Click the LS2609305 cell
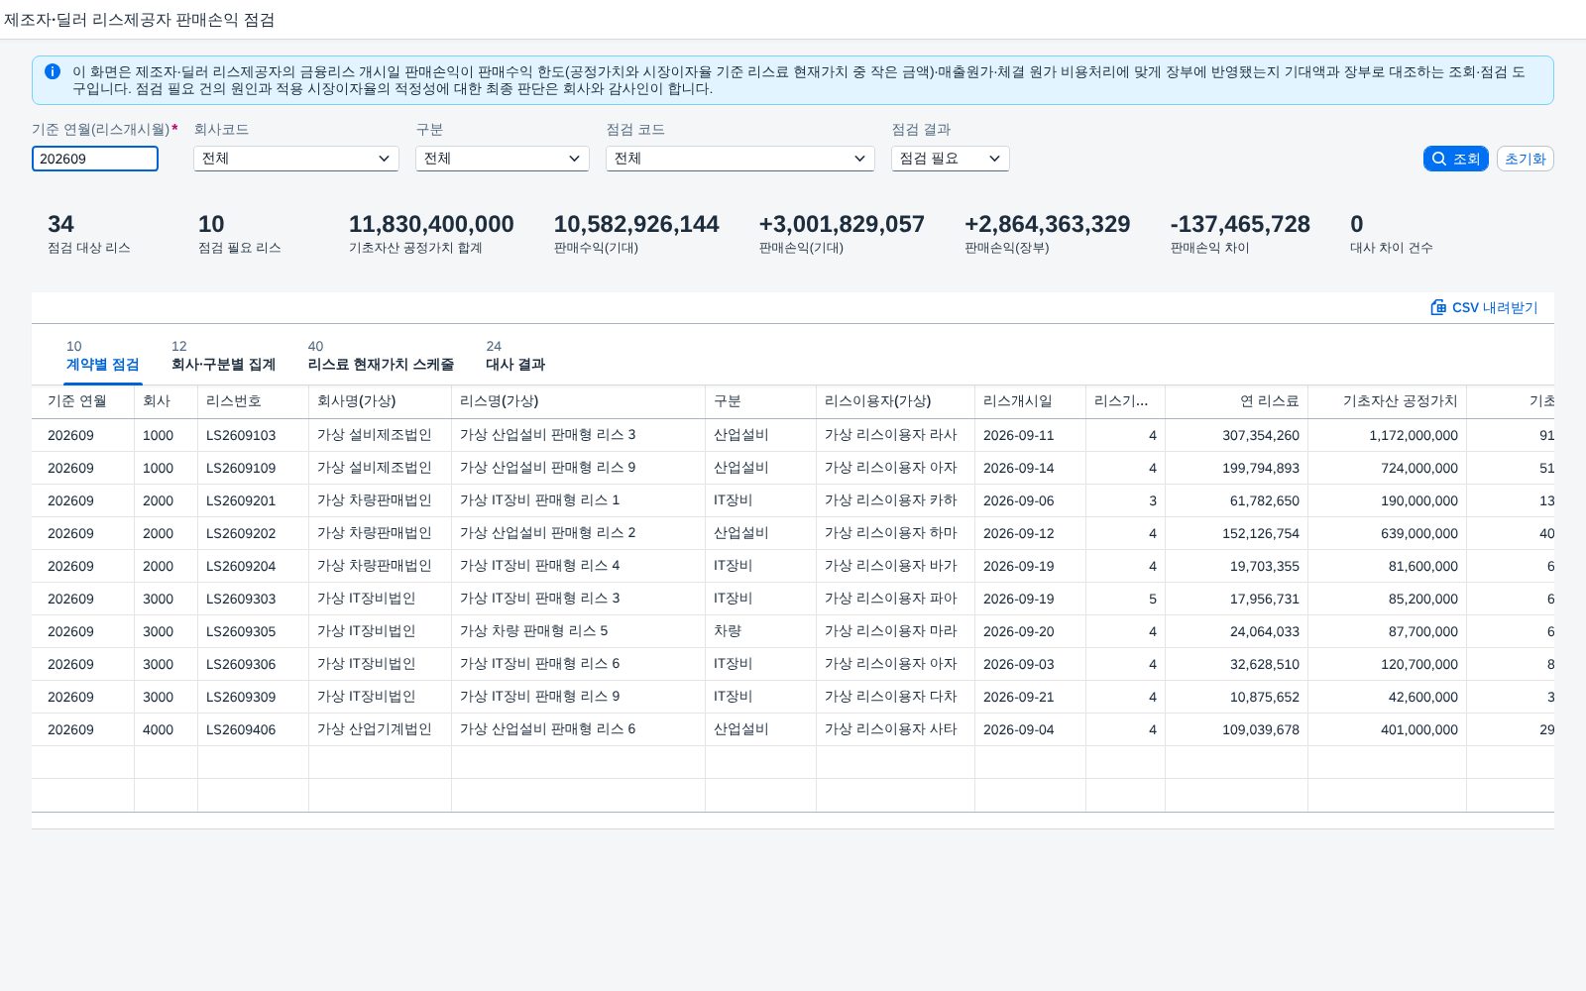The image size is (1586, 991). coord(253,631)
